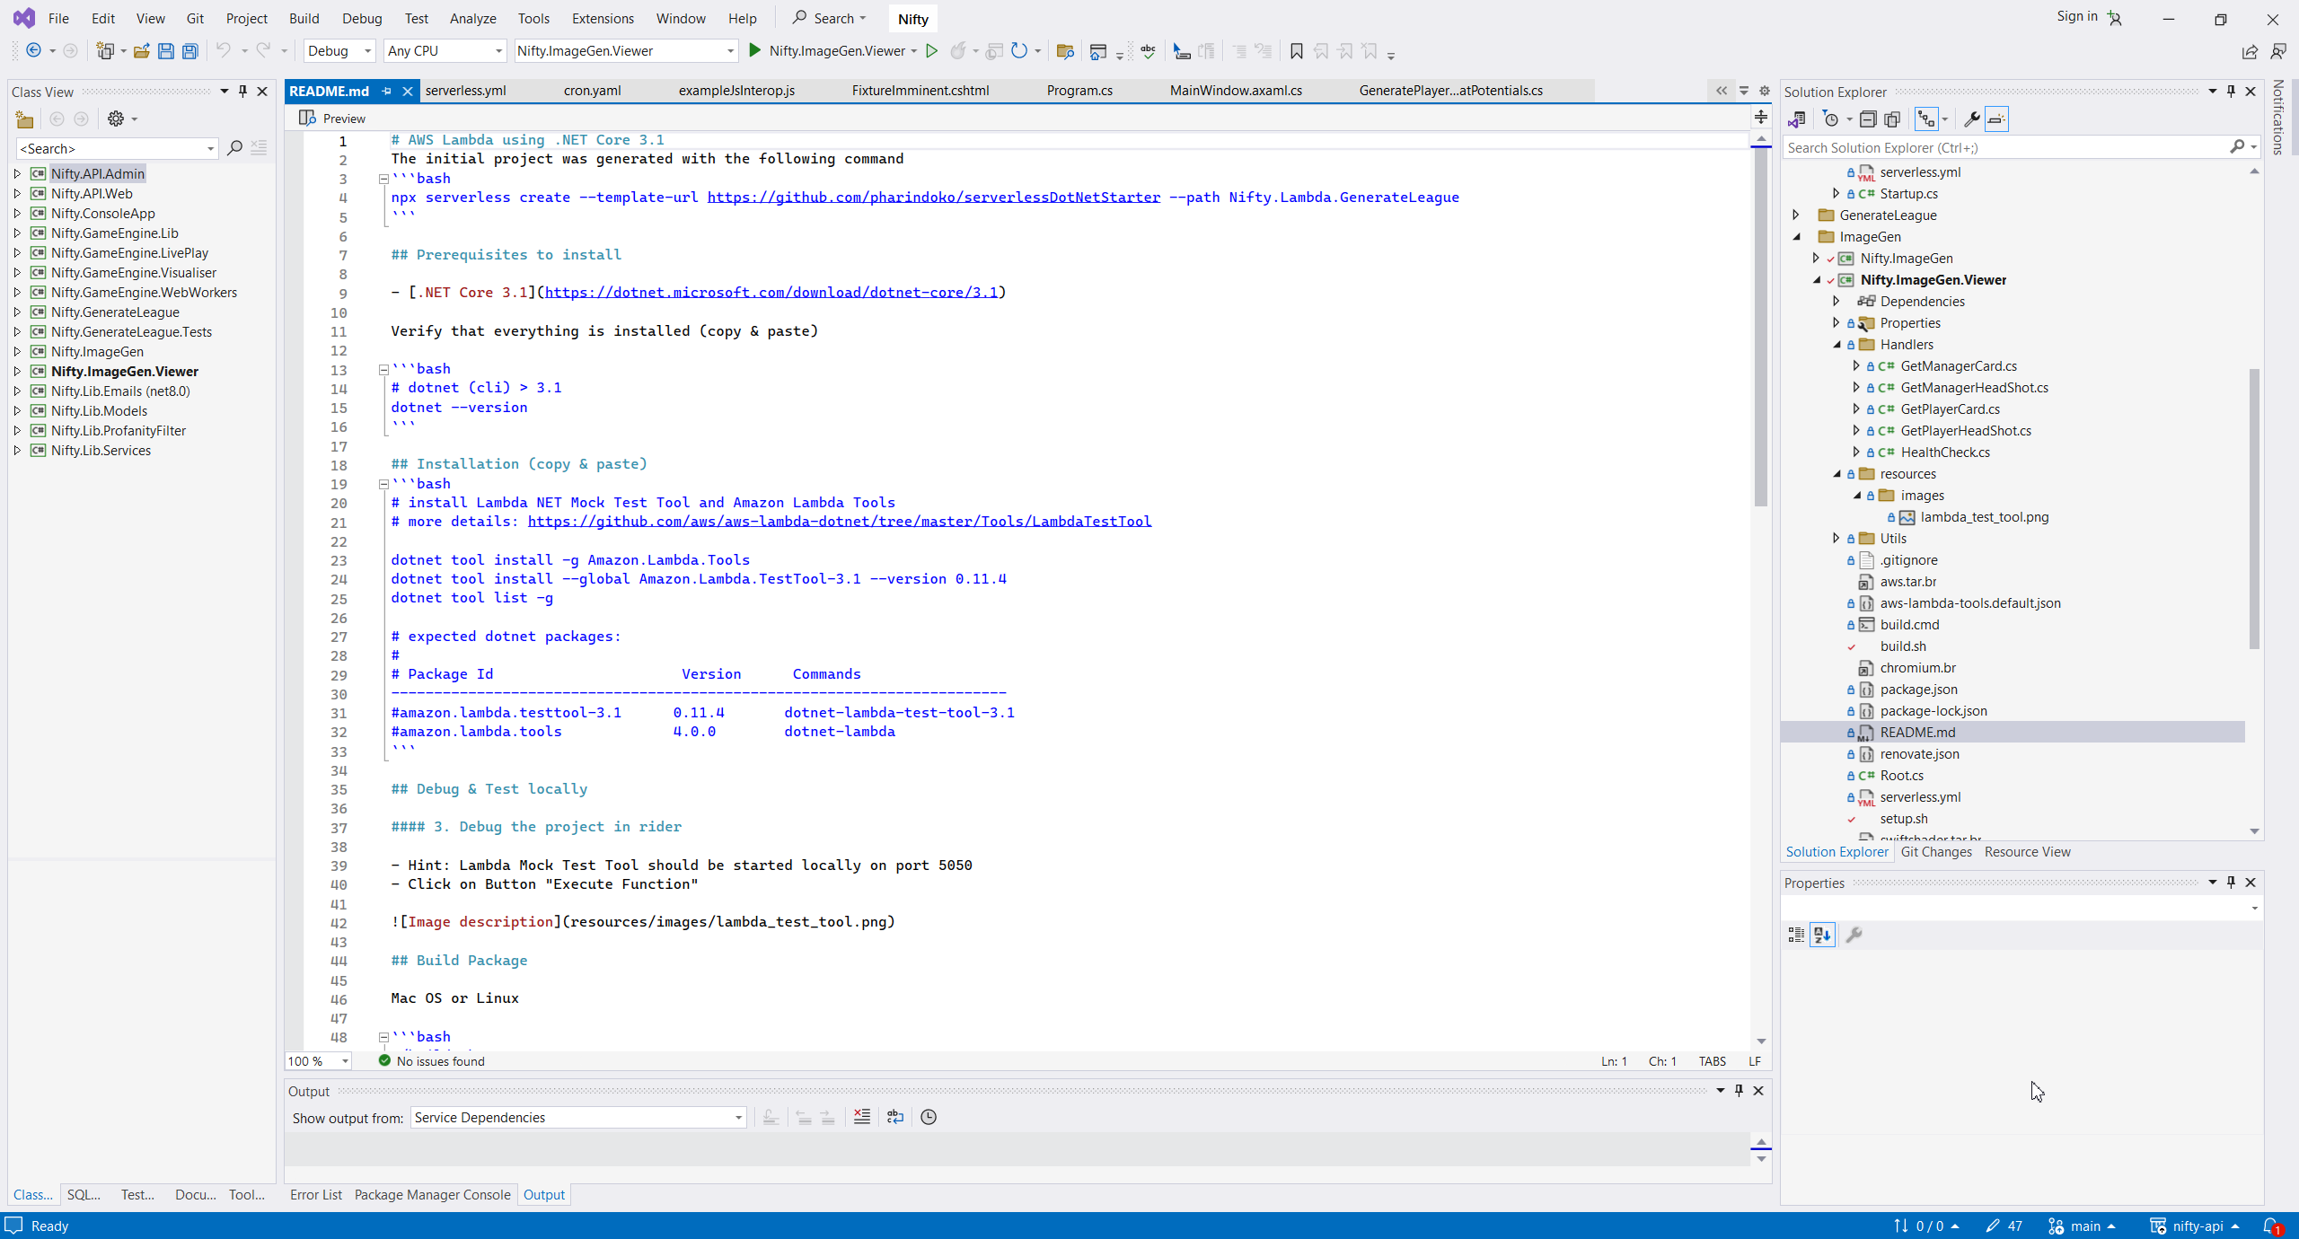Open Git Changes pencil indicator in status bar

[x=2004, y=1226]
